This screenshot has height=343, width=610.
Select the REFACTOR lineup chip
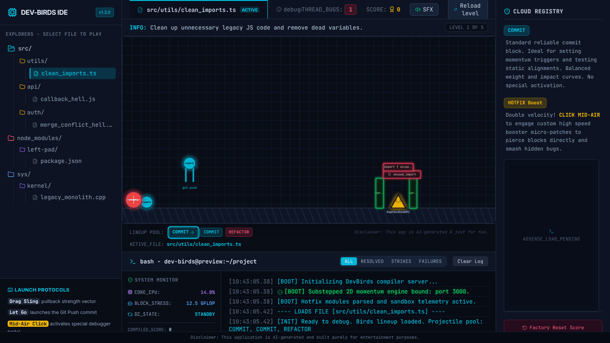tap(239, 232)
